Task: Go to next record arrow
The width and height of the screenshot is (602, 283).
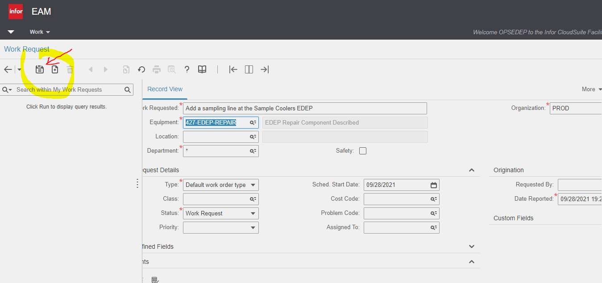Action: [106, 69]
